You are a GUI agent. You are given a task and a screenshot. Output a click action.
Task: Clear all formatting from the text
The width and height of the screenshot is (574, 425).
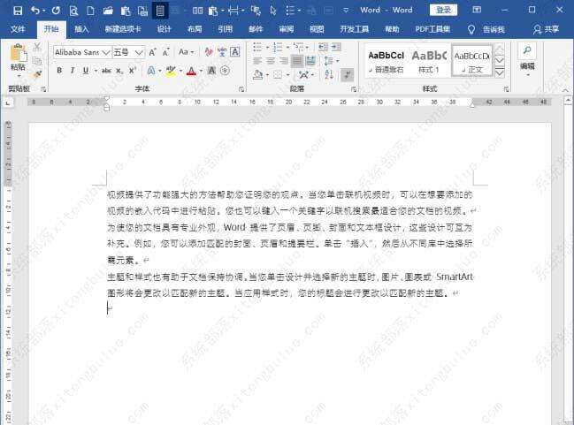point(209,52)
